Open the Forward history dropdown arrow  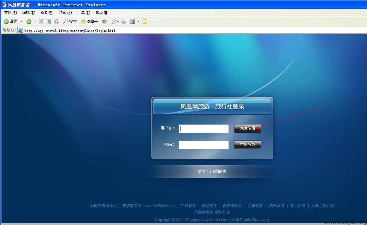(x=35, y=21)
